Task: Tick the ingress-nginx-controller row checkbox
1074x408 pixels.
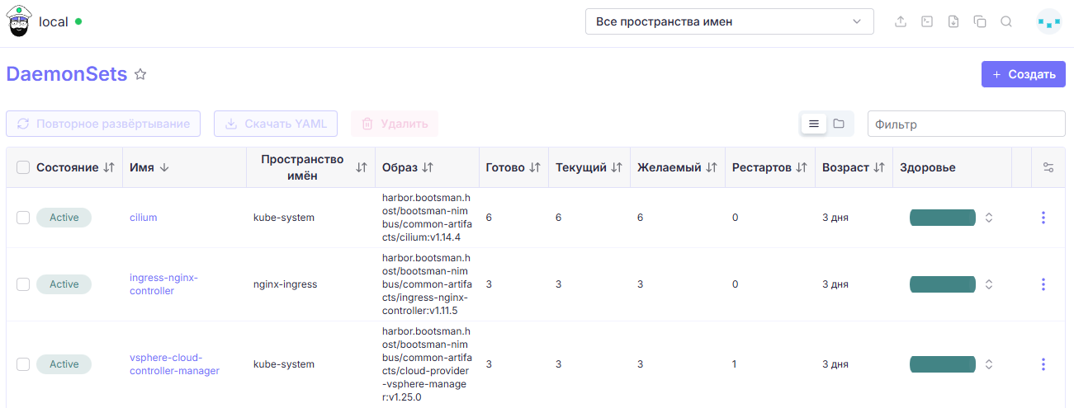Action: [x=23, y=284]
